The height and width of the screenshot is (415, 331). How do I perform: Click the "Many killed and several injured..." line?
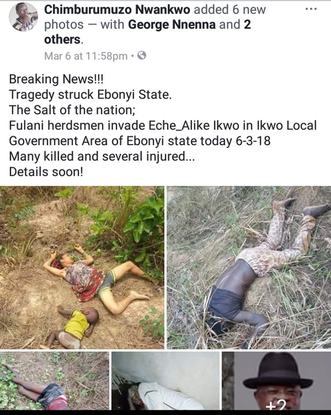click(102, 156)
